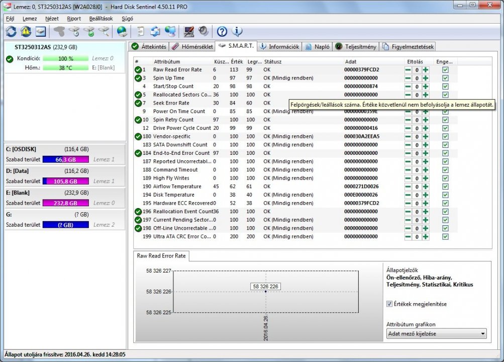The height and width of the screenshot is (362, 504).
Task: Click the blue info bubble toolbar icon
Action: (x=237, y=31)
